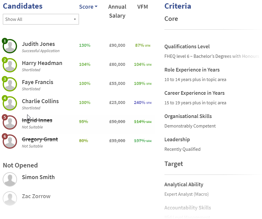The image size is (262, 219).
Task: Click Harry Headman's profile avatar
Action: click(10, 65)
